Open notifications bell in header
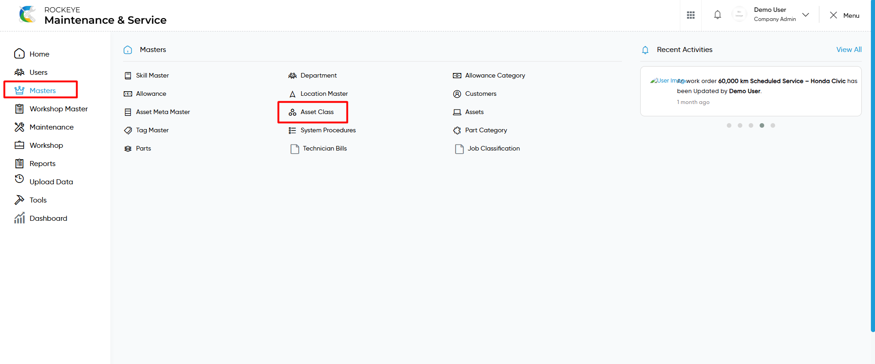 (x=717, y=15)
